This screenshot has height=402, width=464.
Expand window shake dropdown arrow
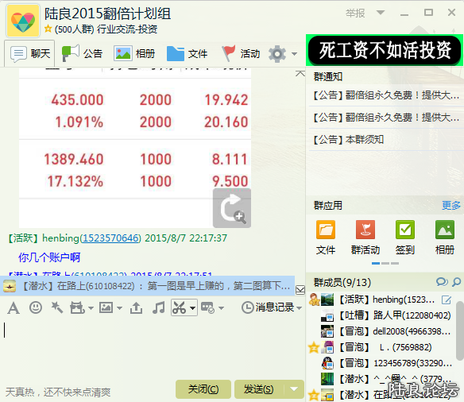[91, 308]
